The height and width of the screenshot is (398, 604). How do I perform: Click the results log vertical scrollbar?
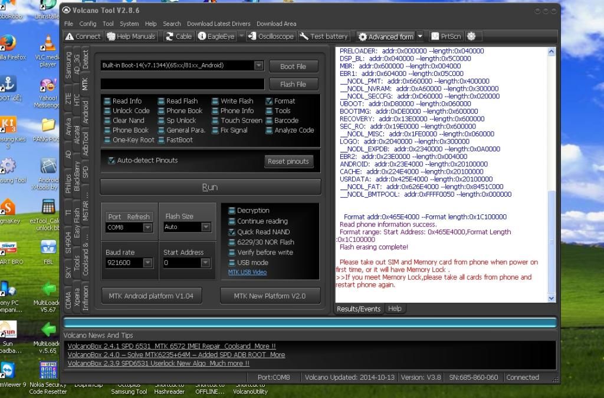click(552, 177)
